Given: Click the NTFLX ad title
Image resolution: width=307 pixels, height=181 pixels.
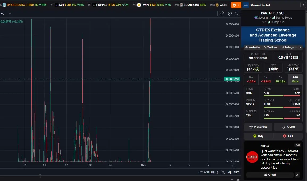Looking at the screenshot, I should click(x=265, y=146).
